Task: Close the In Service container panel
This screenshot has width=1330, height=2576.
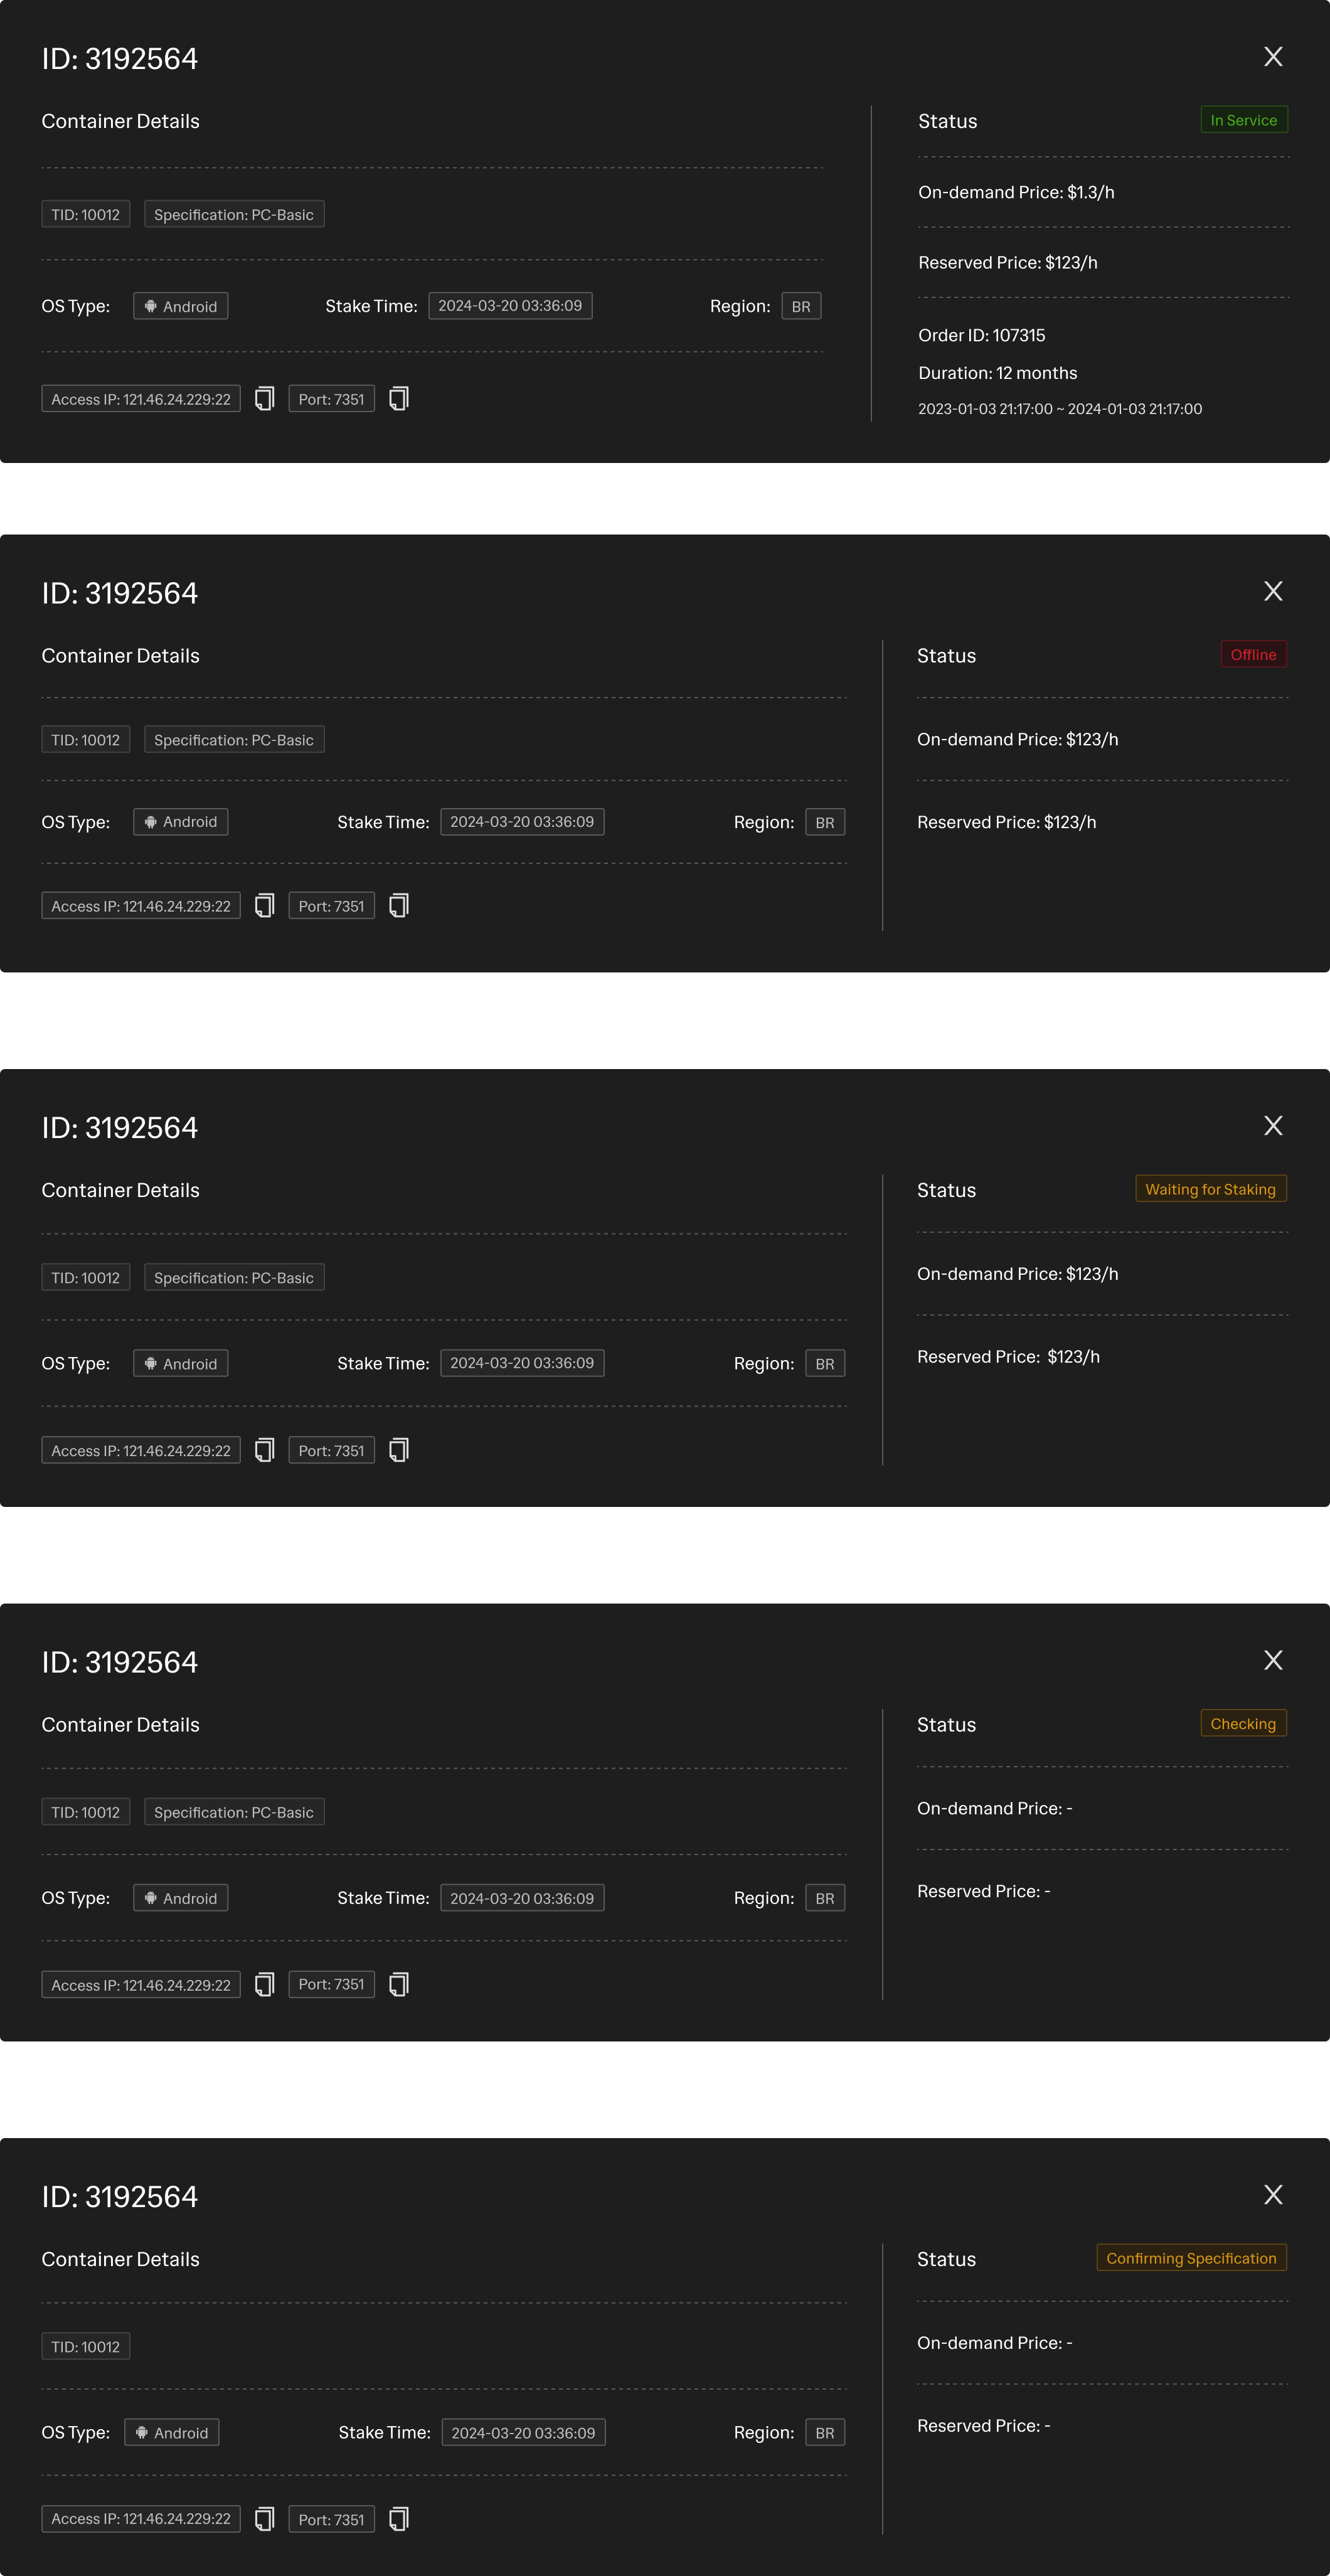Action: point(1273,57)
